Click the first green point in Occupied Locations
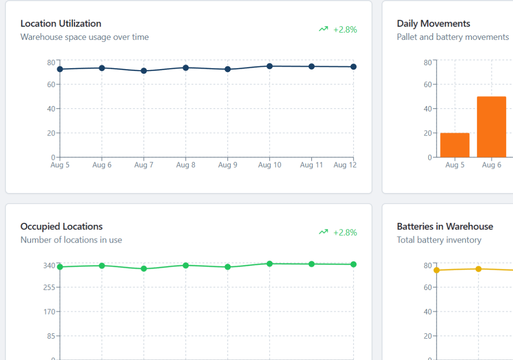Image resolution: width=513 pixels, height=360 pixels. click(x=60, y=267)
